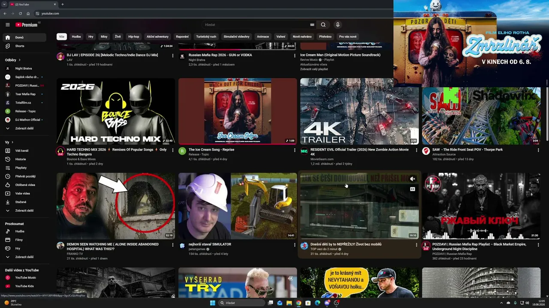Open a new browser tab
549x308 pixels.
[63, 4]
